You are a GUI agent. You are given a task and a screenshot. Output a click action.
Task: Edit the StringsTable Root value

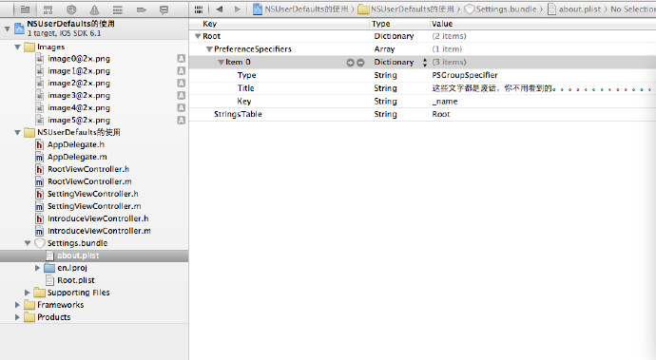[x=441, y=114]
